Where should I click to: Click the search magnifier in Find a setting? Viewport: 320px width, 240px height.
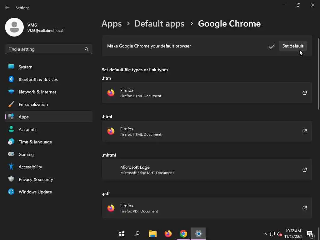[x=87, y=49]
